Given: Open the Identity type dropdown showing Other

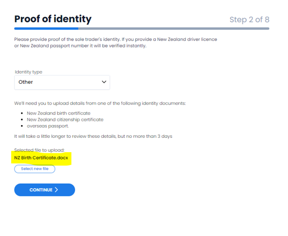Looking at the screenshot, I should click(62, 82).
